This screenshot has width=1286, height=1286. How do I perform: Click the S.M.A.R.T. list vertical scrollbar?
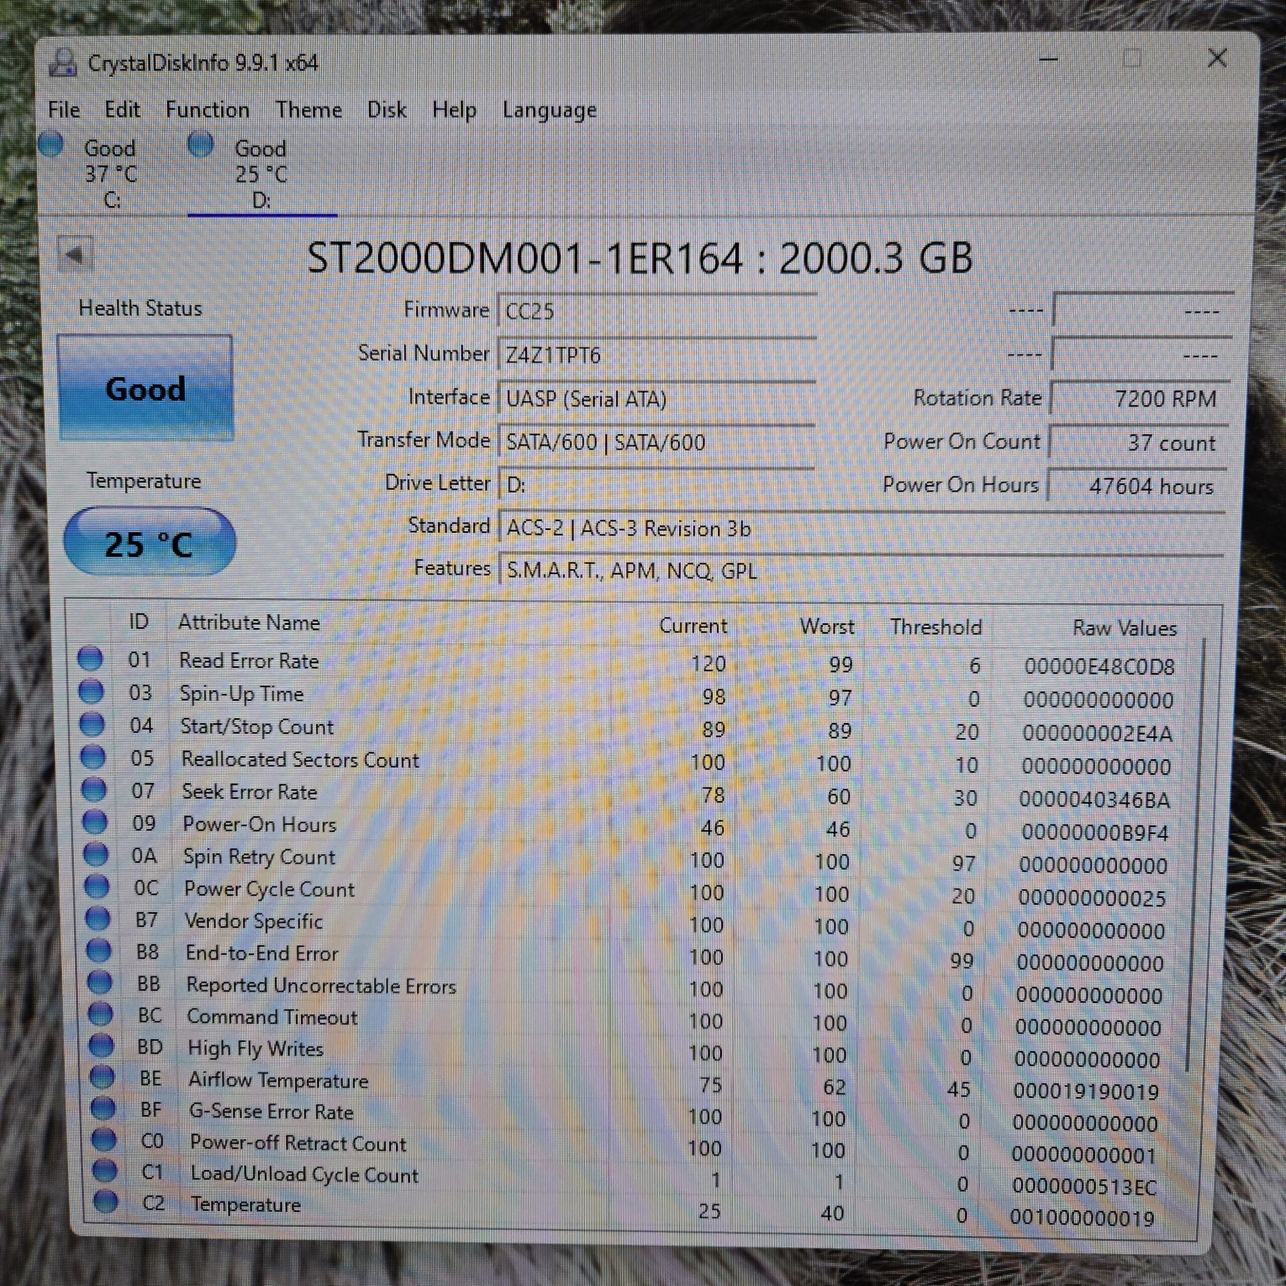click(x=1196, y=855)
